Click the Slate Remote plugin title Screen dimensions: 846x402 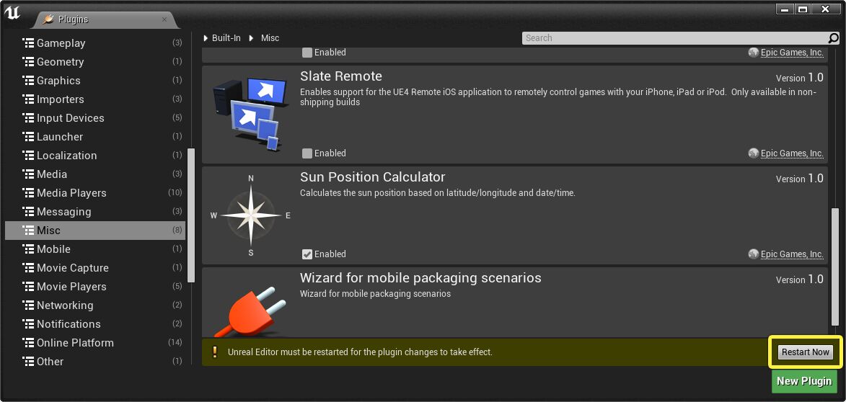[x=341, y=76]
